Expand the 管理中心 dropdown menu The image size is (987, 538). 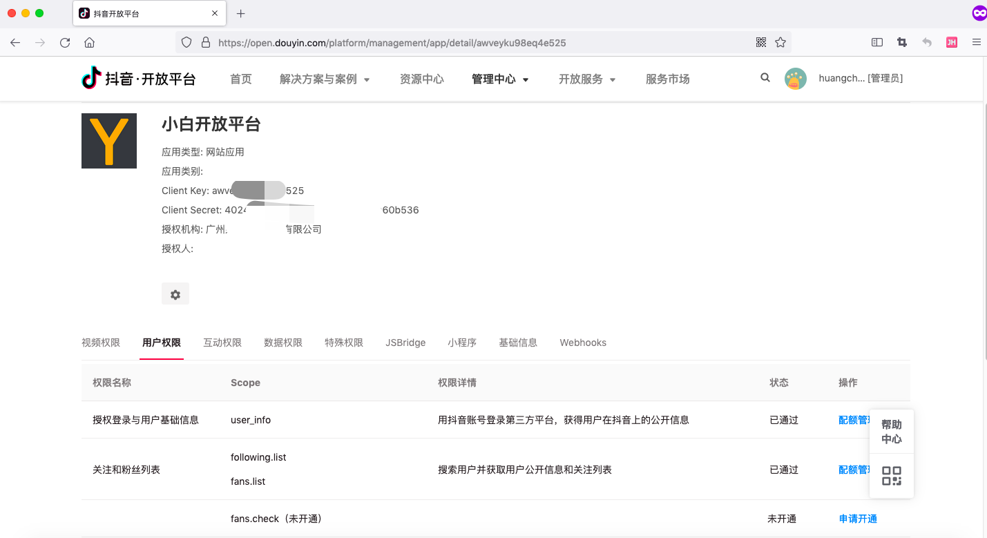tap(500, 79)
